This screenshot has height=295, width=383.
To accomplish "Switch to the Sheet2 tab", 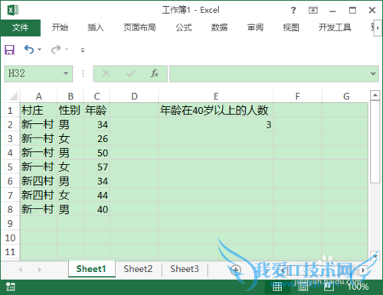I will [x=138, y=269].
